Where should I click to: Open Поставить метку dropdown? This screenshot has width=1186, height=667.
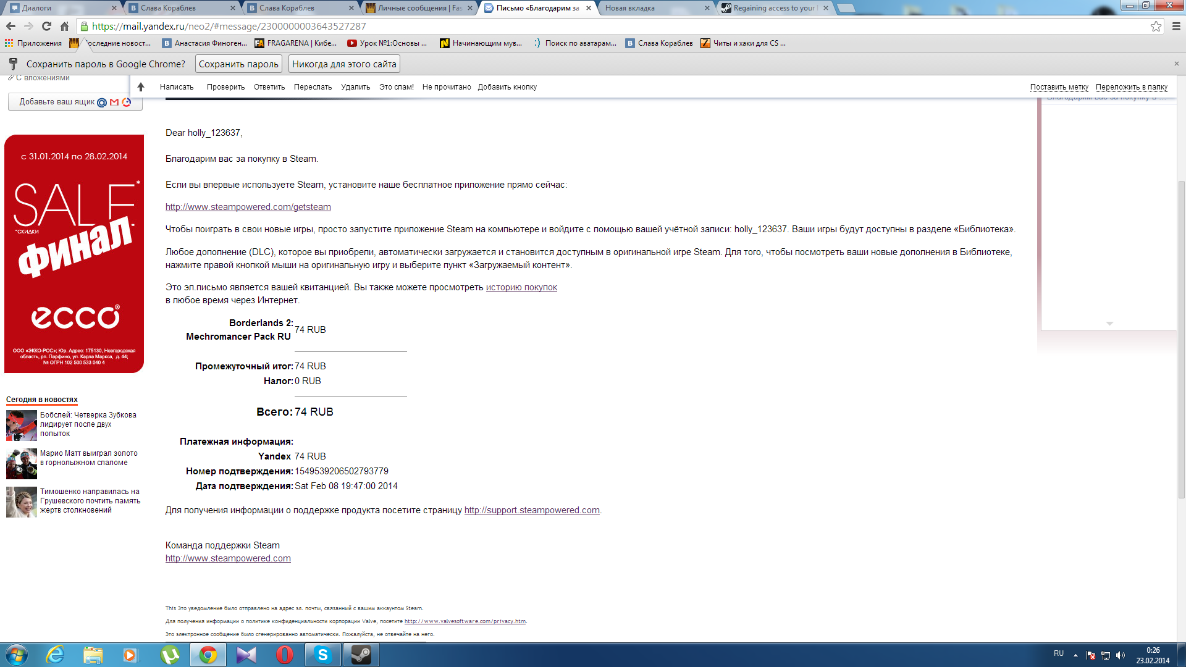(1059, 87)
